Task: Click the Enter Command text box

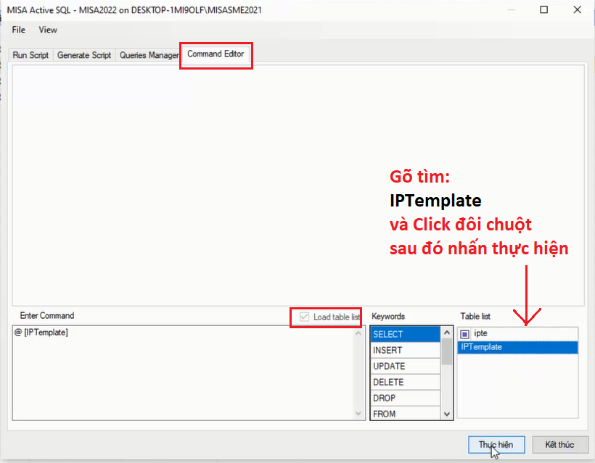Action: tap(184, 373)
